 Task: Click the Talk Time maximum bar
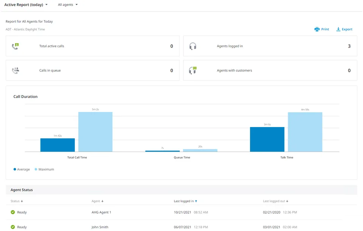tap(305, 132)
